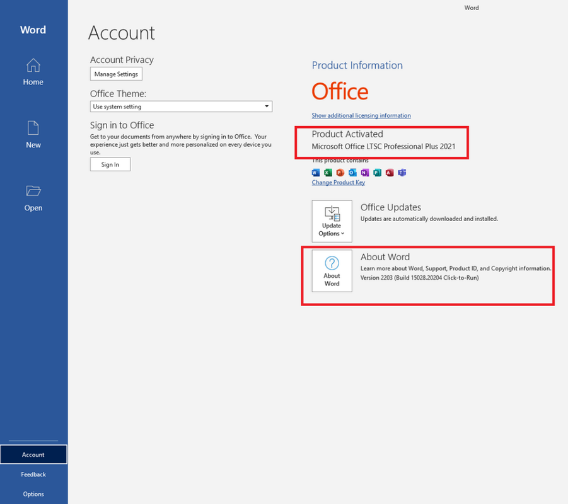Click the PowerPoint icon under product contents
Image resolution: width=568 pixels, height=504 pixels.
click(340, 173)
